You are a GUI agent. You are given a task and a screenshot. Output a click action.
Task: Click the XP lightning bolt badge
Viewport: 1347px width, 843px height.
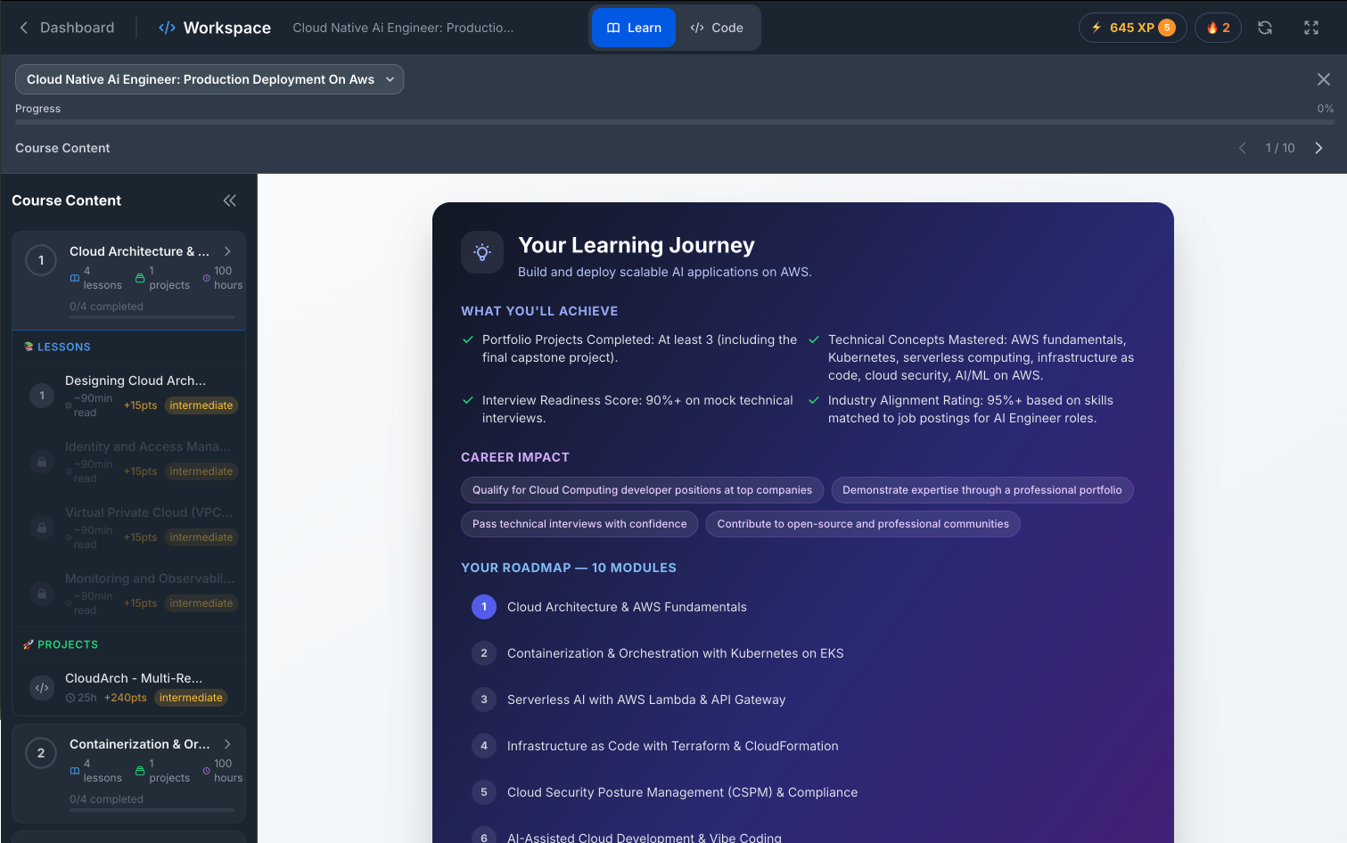tap(1132, 28)
